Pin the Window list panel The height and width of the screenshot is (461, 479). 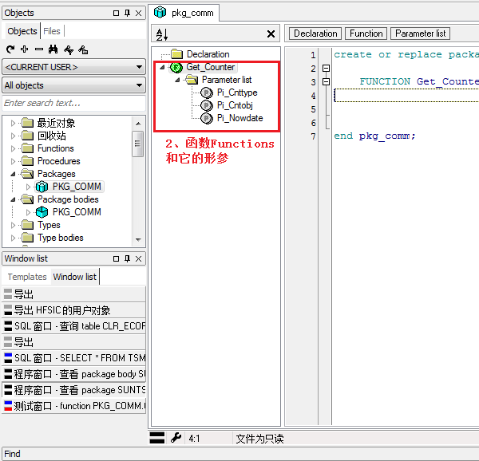pyautogui.click(x=127, y=258)
